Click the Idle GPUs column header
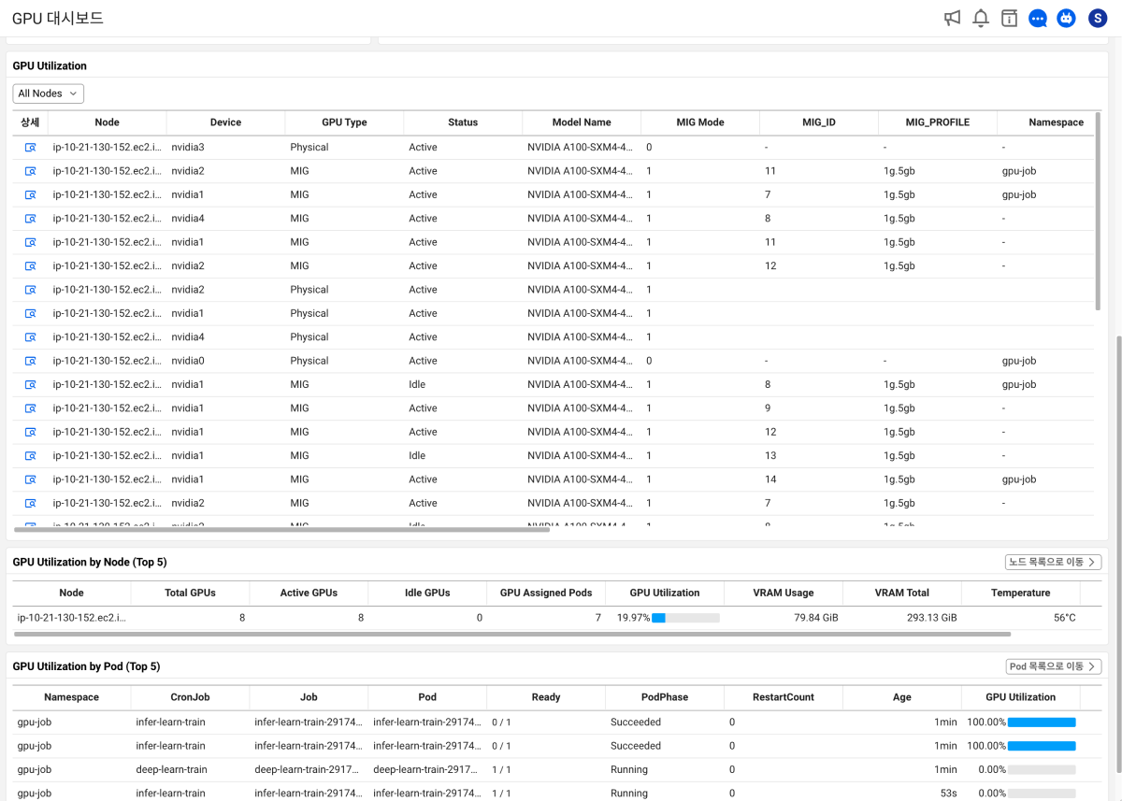The height and width of the screenshot is (801, 1122). [x=427, y=593]
